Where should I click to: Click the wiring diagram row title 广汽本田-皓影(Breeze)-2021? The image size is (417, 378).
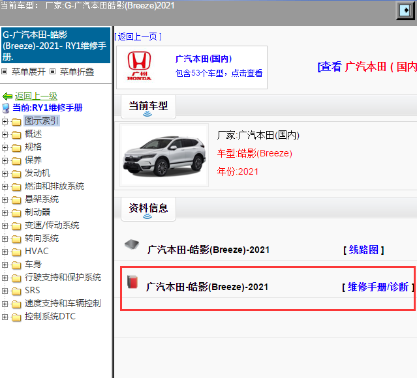pyautogui.click(x=208, y=250)
